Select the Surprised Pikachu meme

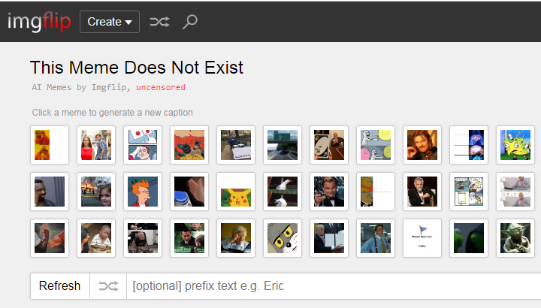pos(236,192)
